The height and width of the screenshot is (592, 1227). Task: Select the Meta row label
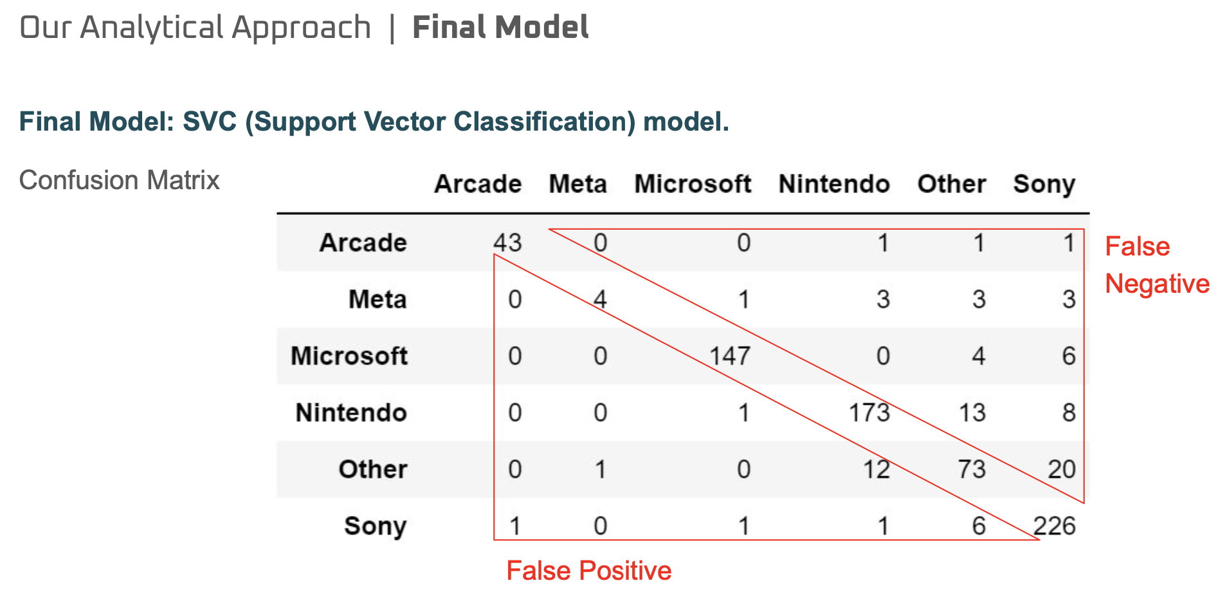pos(377,299)
